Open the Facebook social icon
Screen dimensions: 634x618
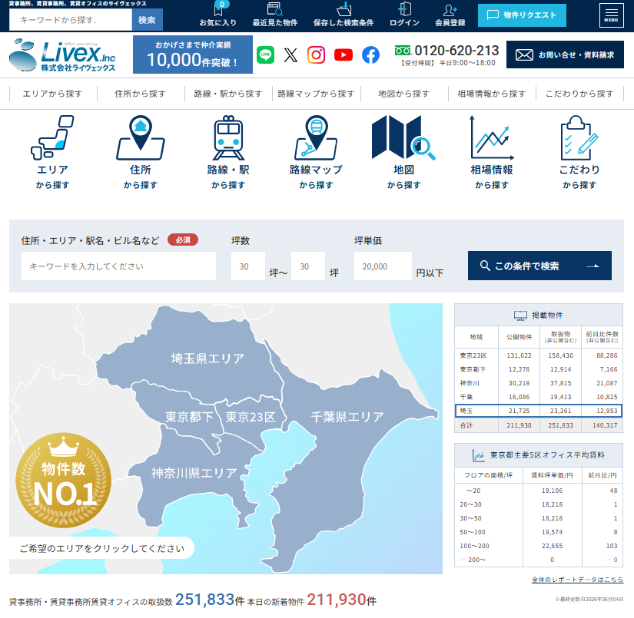pos(370,55)
